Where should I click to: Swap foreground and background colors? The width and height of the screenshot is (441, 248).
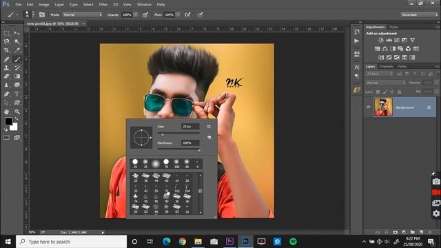point(17,118)
